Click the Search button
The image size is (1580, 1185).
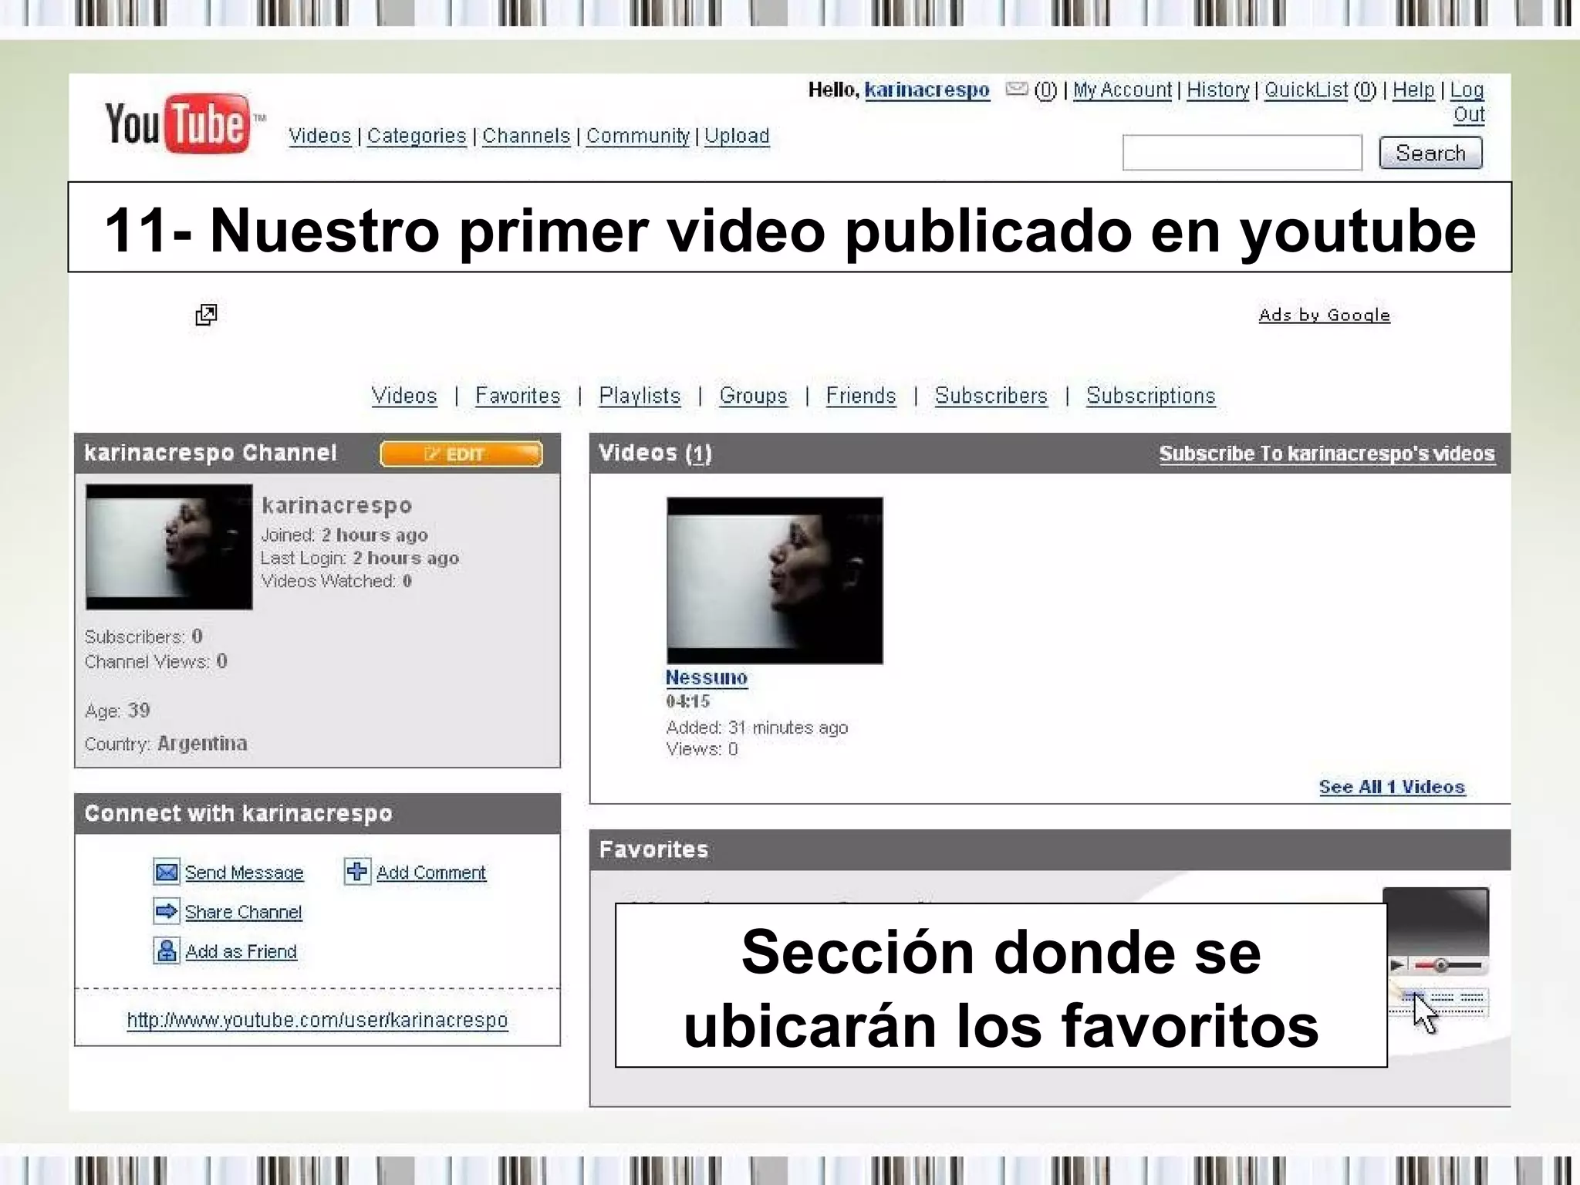click(1430, 153)
